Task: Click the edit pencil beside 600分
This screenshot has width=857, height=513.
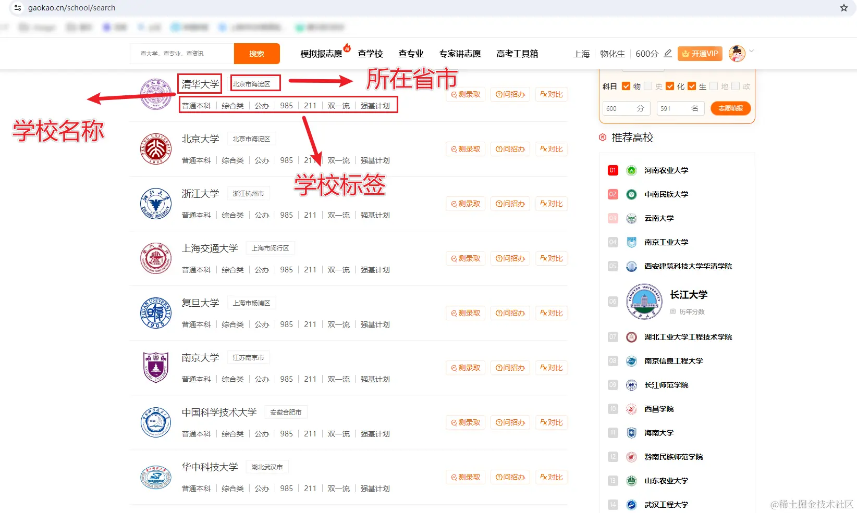Action: click(668, 54)
